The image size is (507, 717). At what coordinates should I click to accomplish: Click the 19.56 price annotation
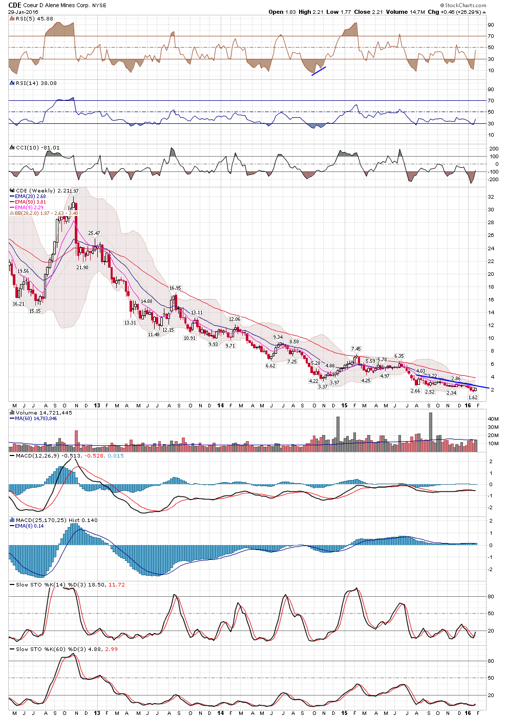click(23, 271)
